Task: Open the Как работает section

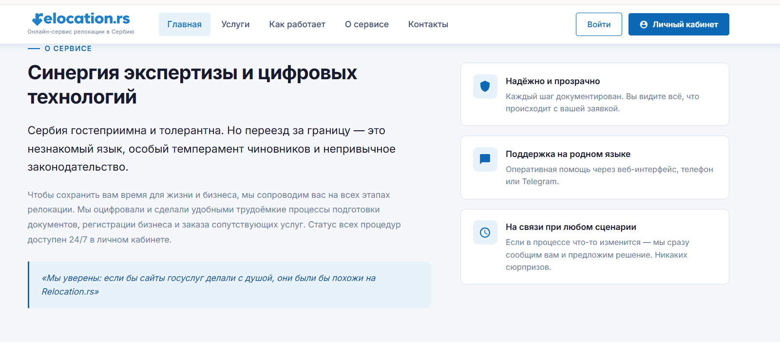Action: 297,24
